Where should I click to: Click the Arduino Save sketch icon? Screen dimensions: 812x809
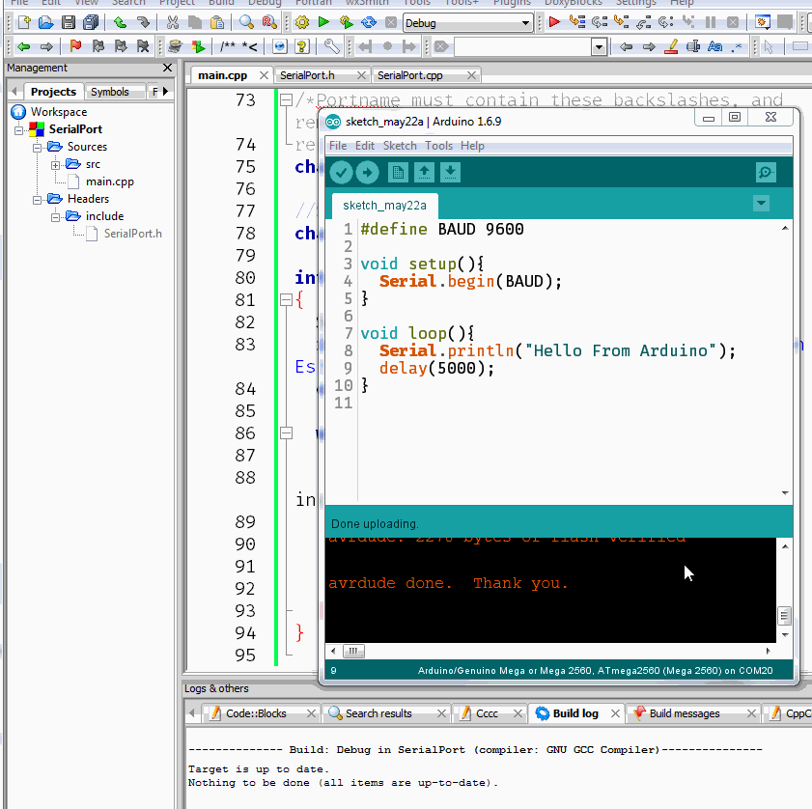(x=451, y=172)
